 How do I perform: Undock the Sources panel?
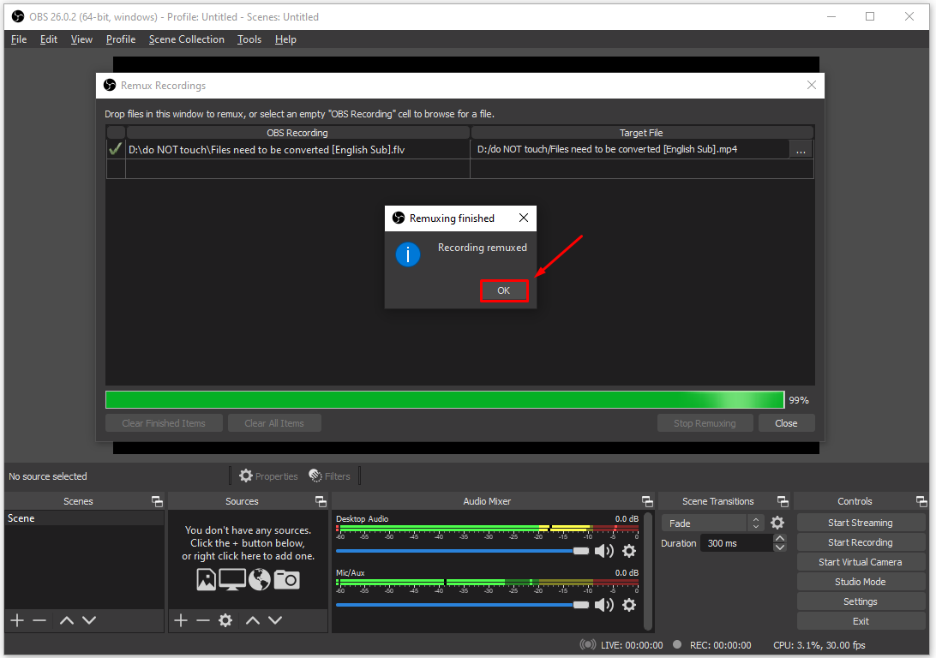pyautogui.click(x=321, y=501)
